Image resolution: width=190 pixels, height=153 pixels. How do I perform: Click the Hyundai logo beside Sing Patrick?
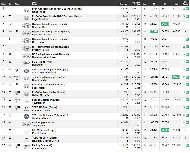coord(26,124)
